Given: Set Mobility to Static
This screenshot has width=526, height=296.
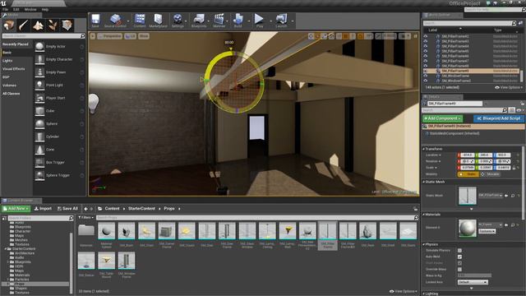Looking at the screenshot, I should (x=468, y=174).
